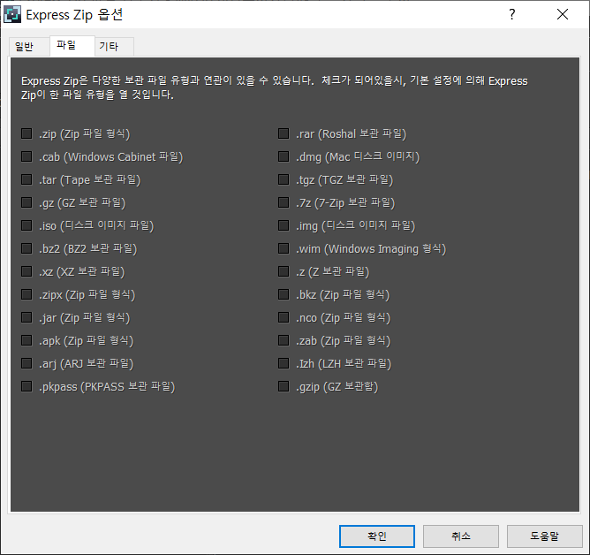Enable the .zip file association checkbox
This screenshot has height=555, width=590.
coord(26,133)
